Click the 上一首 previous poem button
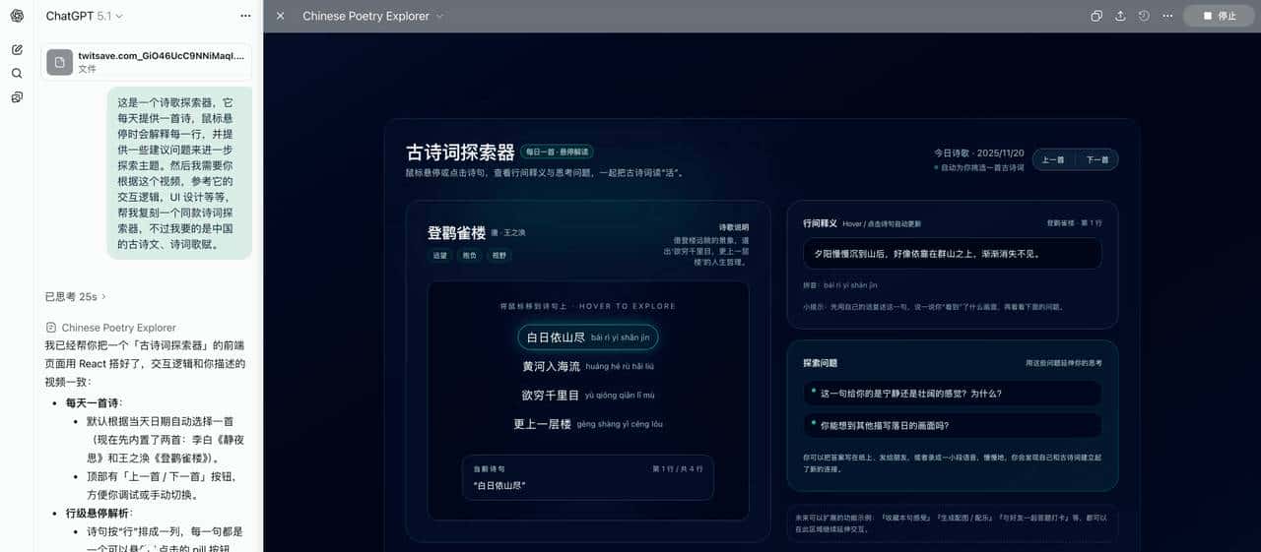Image resolution: width=1261 pixels, height=552 pixels. (1053, 159)
